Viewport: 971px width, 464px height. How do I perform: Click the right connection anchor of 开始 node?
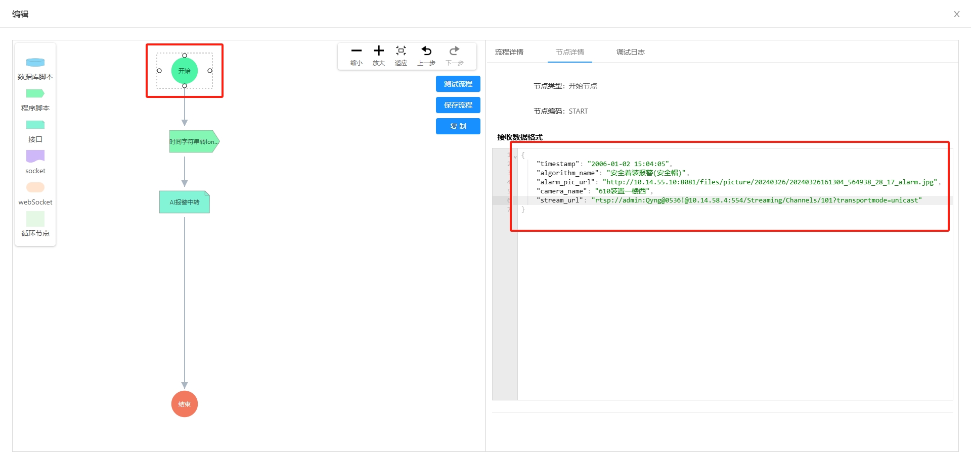(x=210, y=71)
